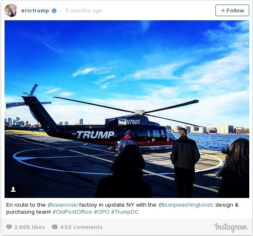
Task: View the 2,665 likes count
Action: pyautogui.click(x=29, y=227)
